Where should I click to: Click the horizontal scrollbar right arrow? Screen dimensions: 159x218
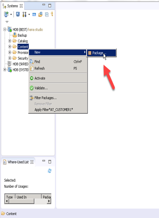pyautogui.click(x=49, y=201)
